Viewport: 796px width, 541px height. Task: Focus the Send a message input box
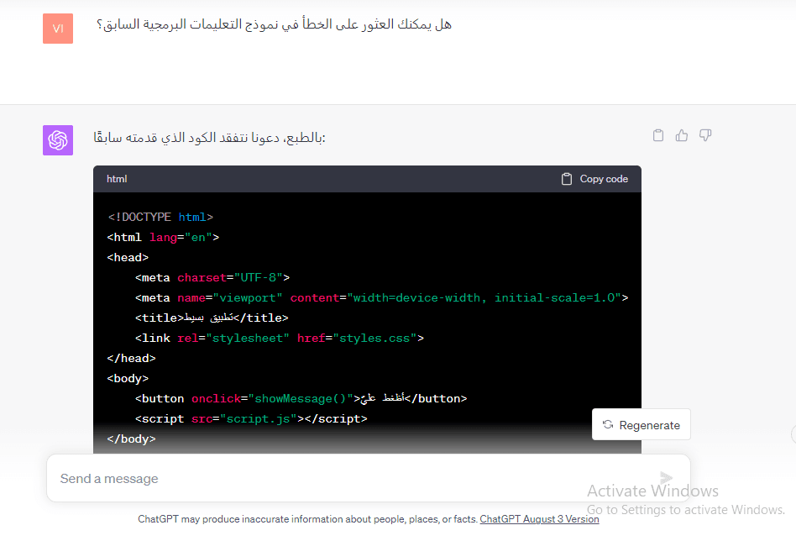tap(369, 478)
